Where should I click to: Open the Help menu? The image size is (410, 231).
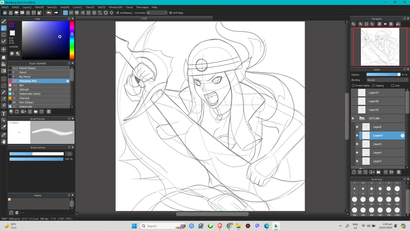coord(154,7)
